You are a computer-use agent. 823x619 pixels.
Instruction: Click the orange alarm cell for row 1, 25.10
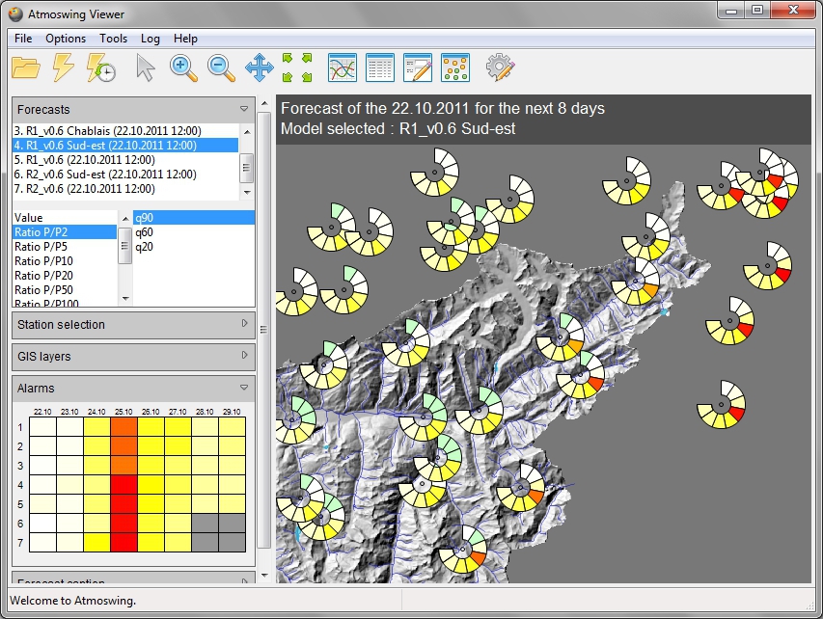pyautogui.click(x=124, y=426)
